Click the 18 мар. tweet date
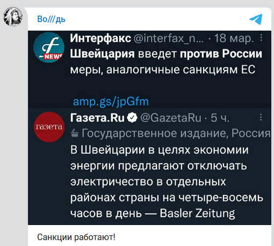 (234, 38)
